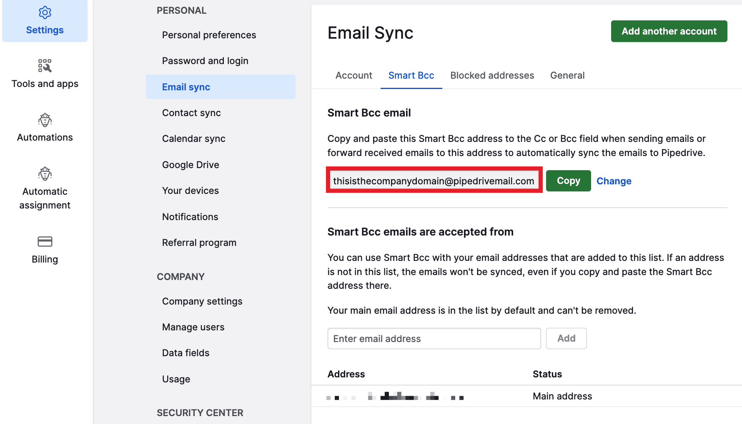Click the Add button next to email field

coord(566,338)
